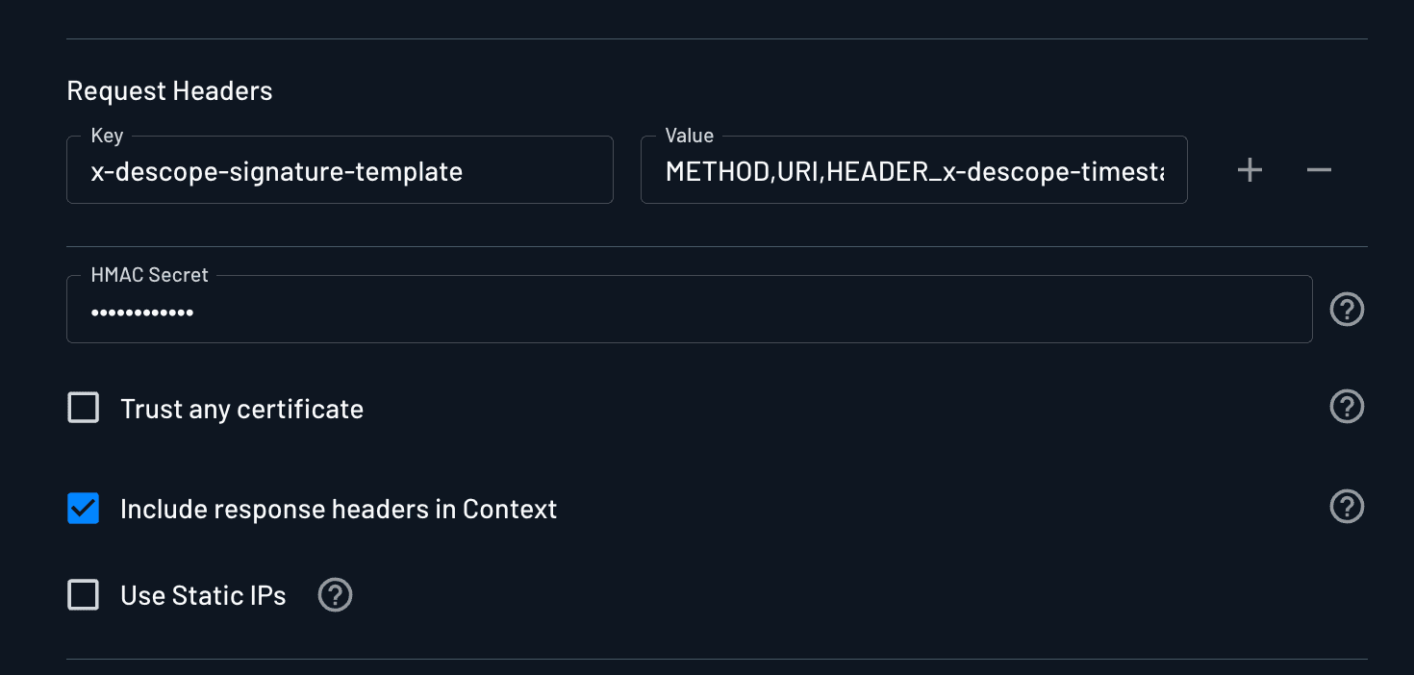Click the Request Headers section heading
1414x675 pixels.
point(169,90)
